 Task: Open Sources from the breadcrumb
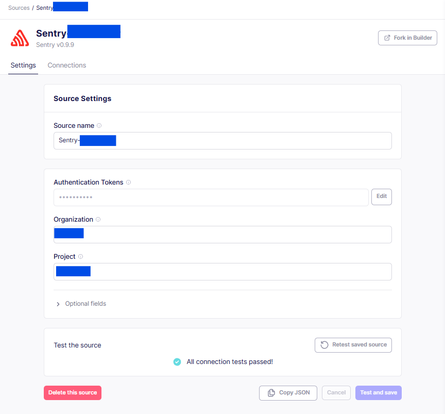(19, 8)
